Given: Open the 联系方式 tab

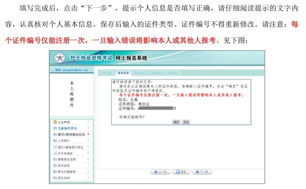Looking at the screenshot, I should tap(140, 73).
